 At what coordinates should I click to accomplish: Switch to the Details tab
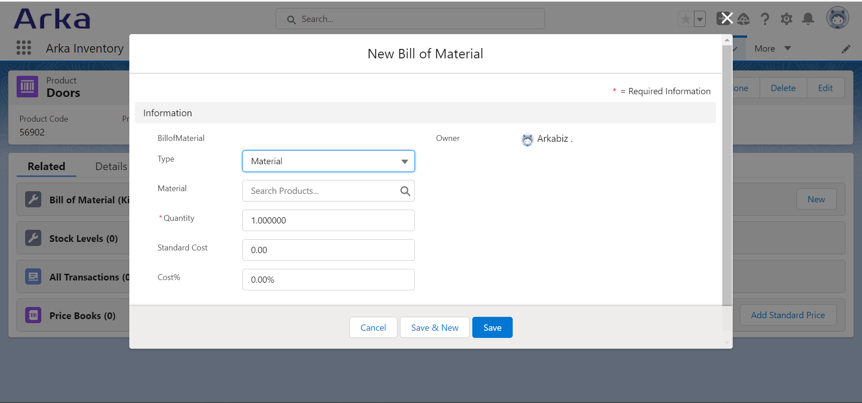click(x=111, y=166)
